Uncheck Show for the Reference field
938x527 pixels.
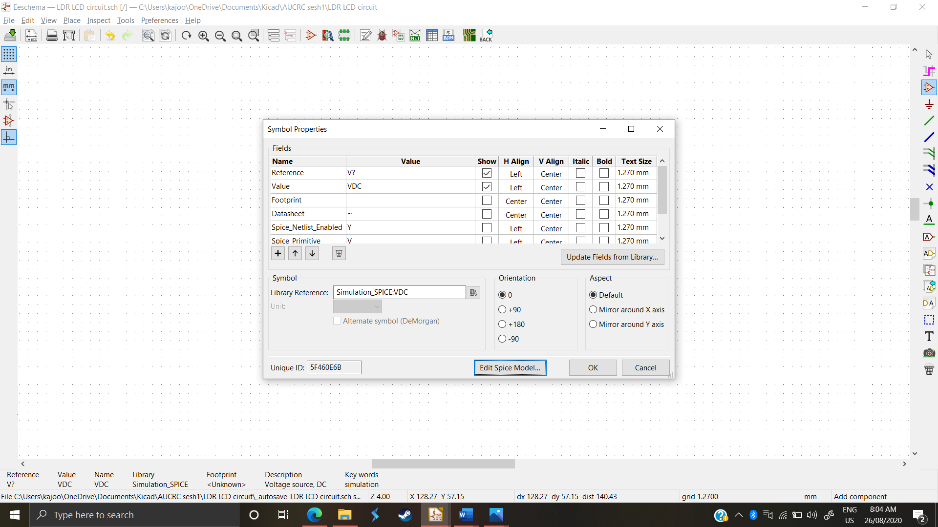(x=487, y=173)
